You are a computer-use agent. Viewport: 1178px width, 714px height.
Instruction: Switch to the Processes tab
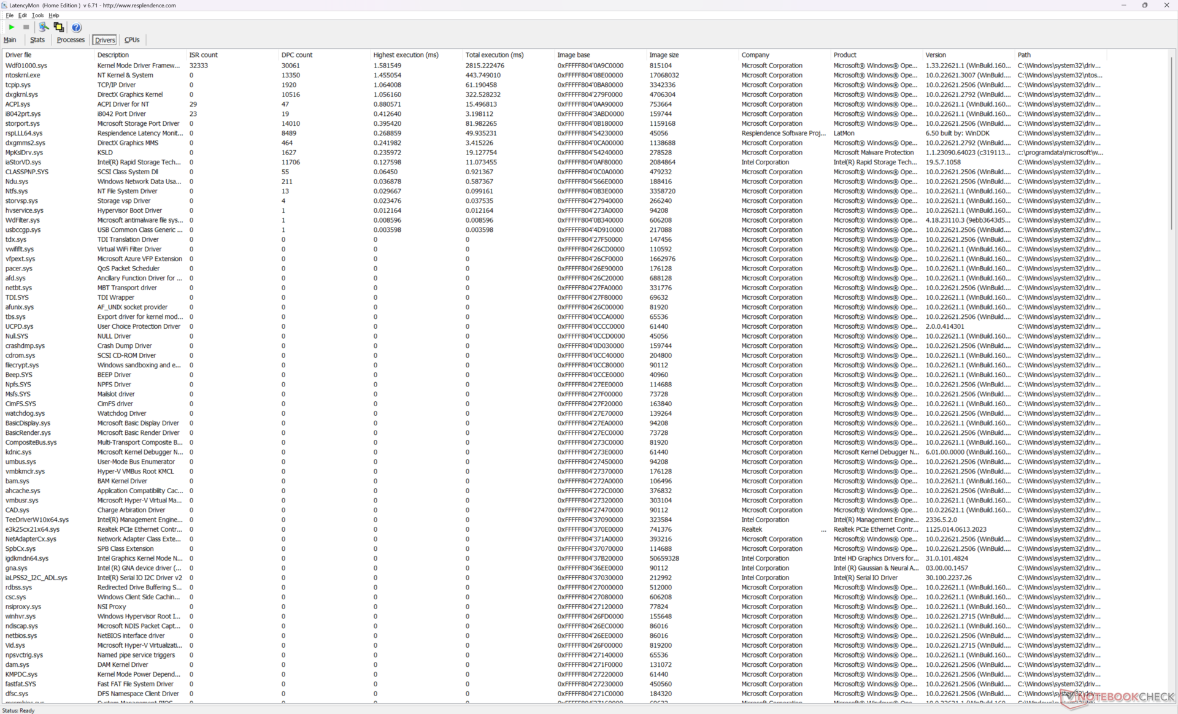tap(71, 40)
